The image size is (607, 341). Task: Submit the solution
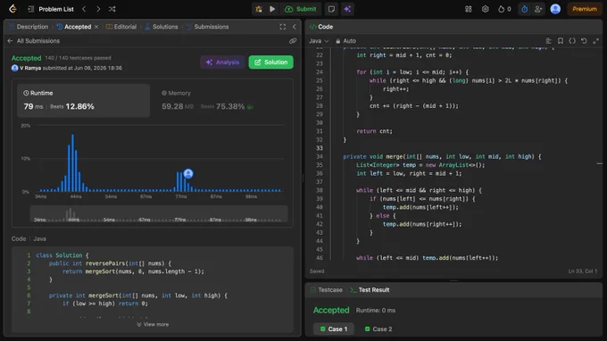point(301,9)
